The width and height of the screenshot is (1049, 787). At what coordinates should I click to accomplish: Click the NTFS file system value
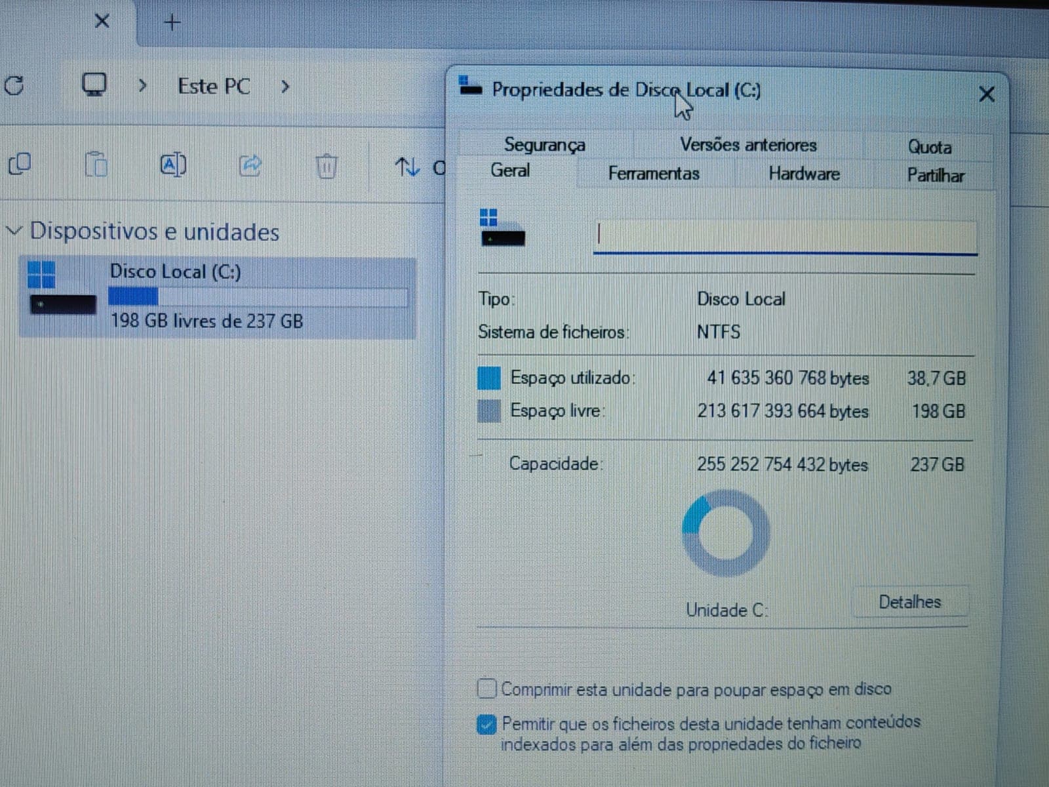[x=718, y=332]
